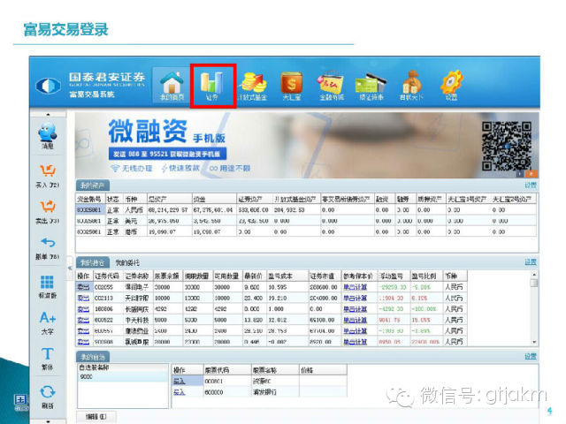Click the A+ 大字 large font icon

47,322
